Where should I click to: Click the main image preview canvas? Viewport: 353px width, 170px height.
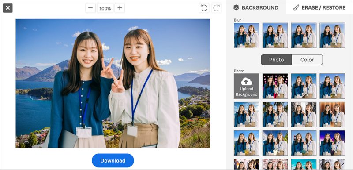(x=113, y=83)
